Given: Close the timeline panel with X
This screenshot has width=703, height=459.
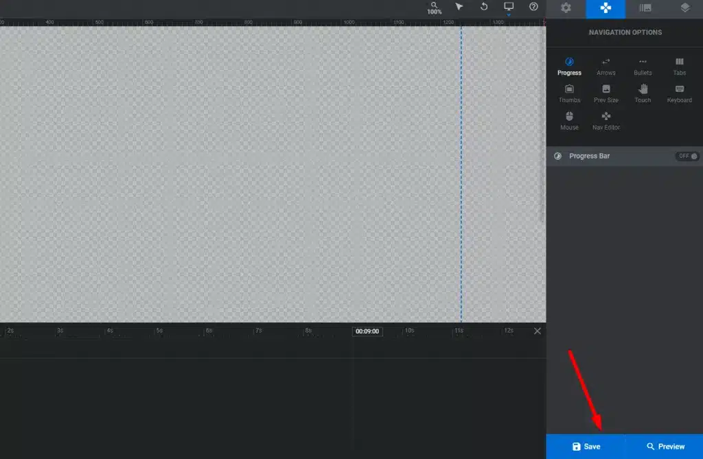Looking at the screenshot, I should [538, 331].
